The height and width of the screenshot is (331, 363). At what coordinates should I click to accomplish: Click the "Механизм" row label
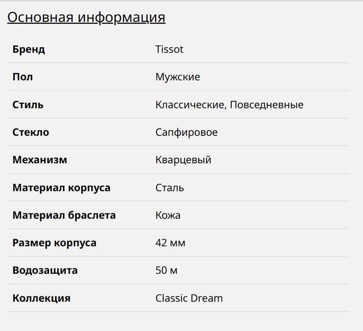pos(40,160)
